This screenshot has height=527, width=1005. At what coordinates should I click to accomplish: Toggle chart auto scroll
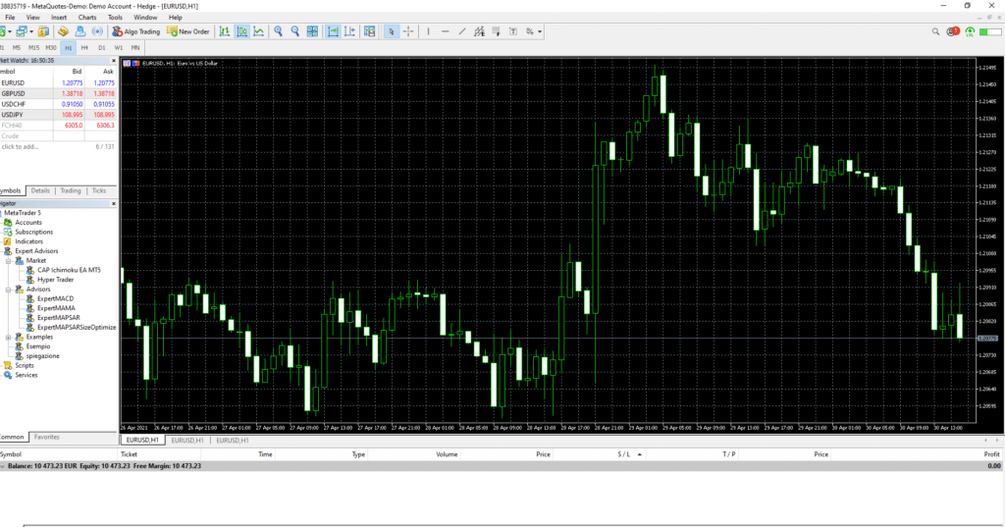click(334, 31)
